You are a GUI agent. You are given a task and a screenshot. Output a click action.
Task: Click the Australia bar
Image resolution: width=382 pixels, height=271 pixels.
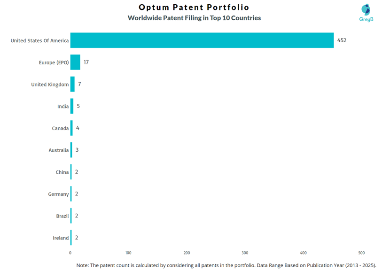point(71,150)
